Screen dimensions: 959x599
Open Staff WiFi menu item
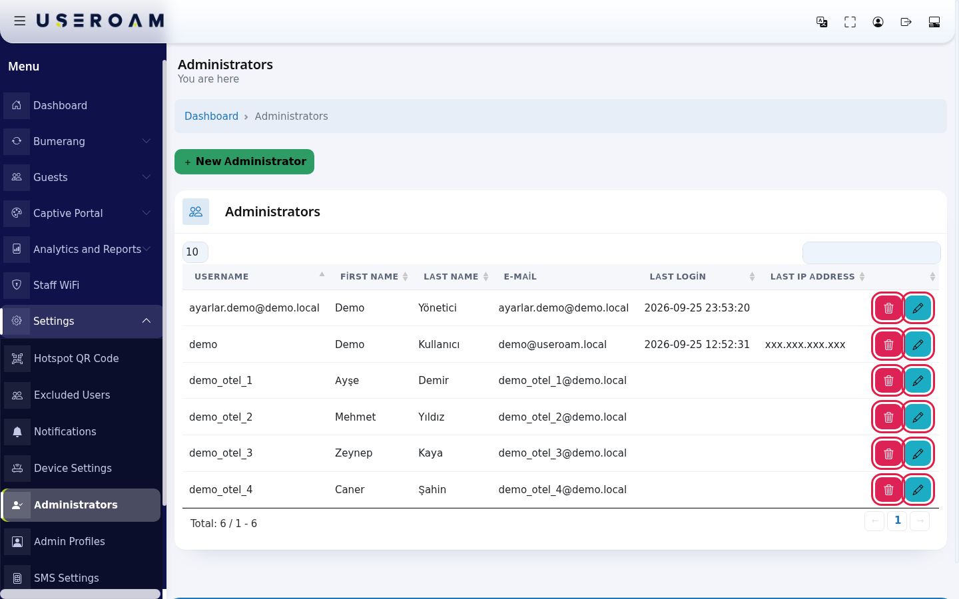coord(81,285)
